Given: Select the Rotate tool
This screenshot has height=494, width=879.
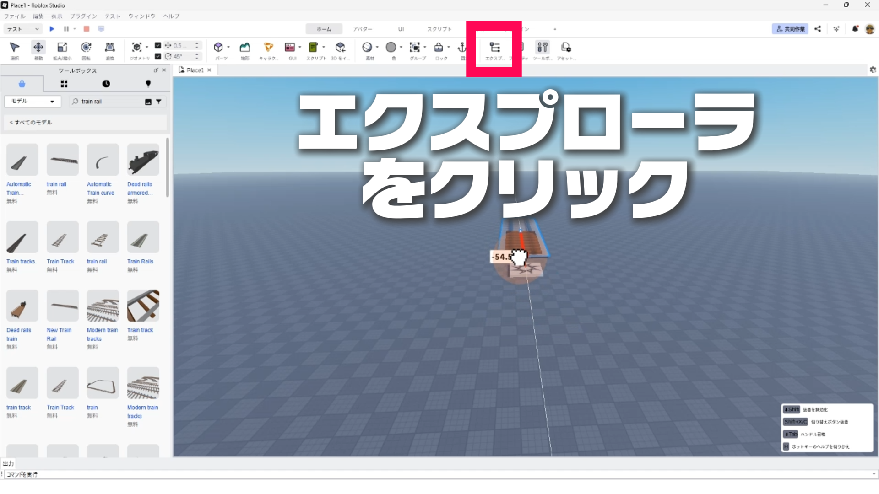Looking at the screenshot, I should 86,48.
